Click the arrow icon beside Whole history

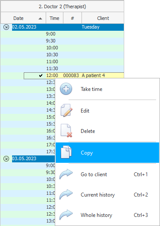(66, 215)
